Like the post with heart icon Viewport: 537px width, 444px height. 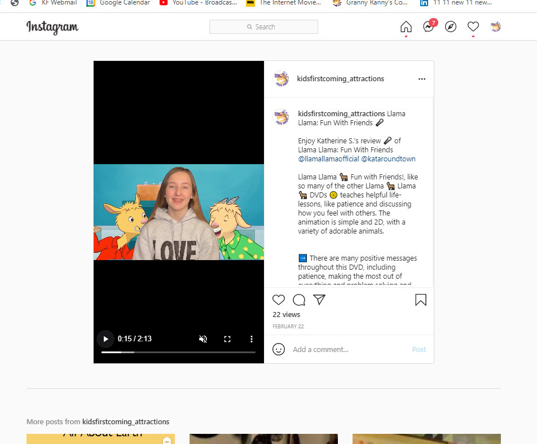(x=279, y=300)
